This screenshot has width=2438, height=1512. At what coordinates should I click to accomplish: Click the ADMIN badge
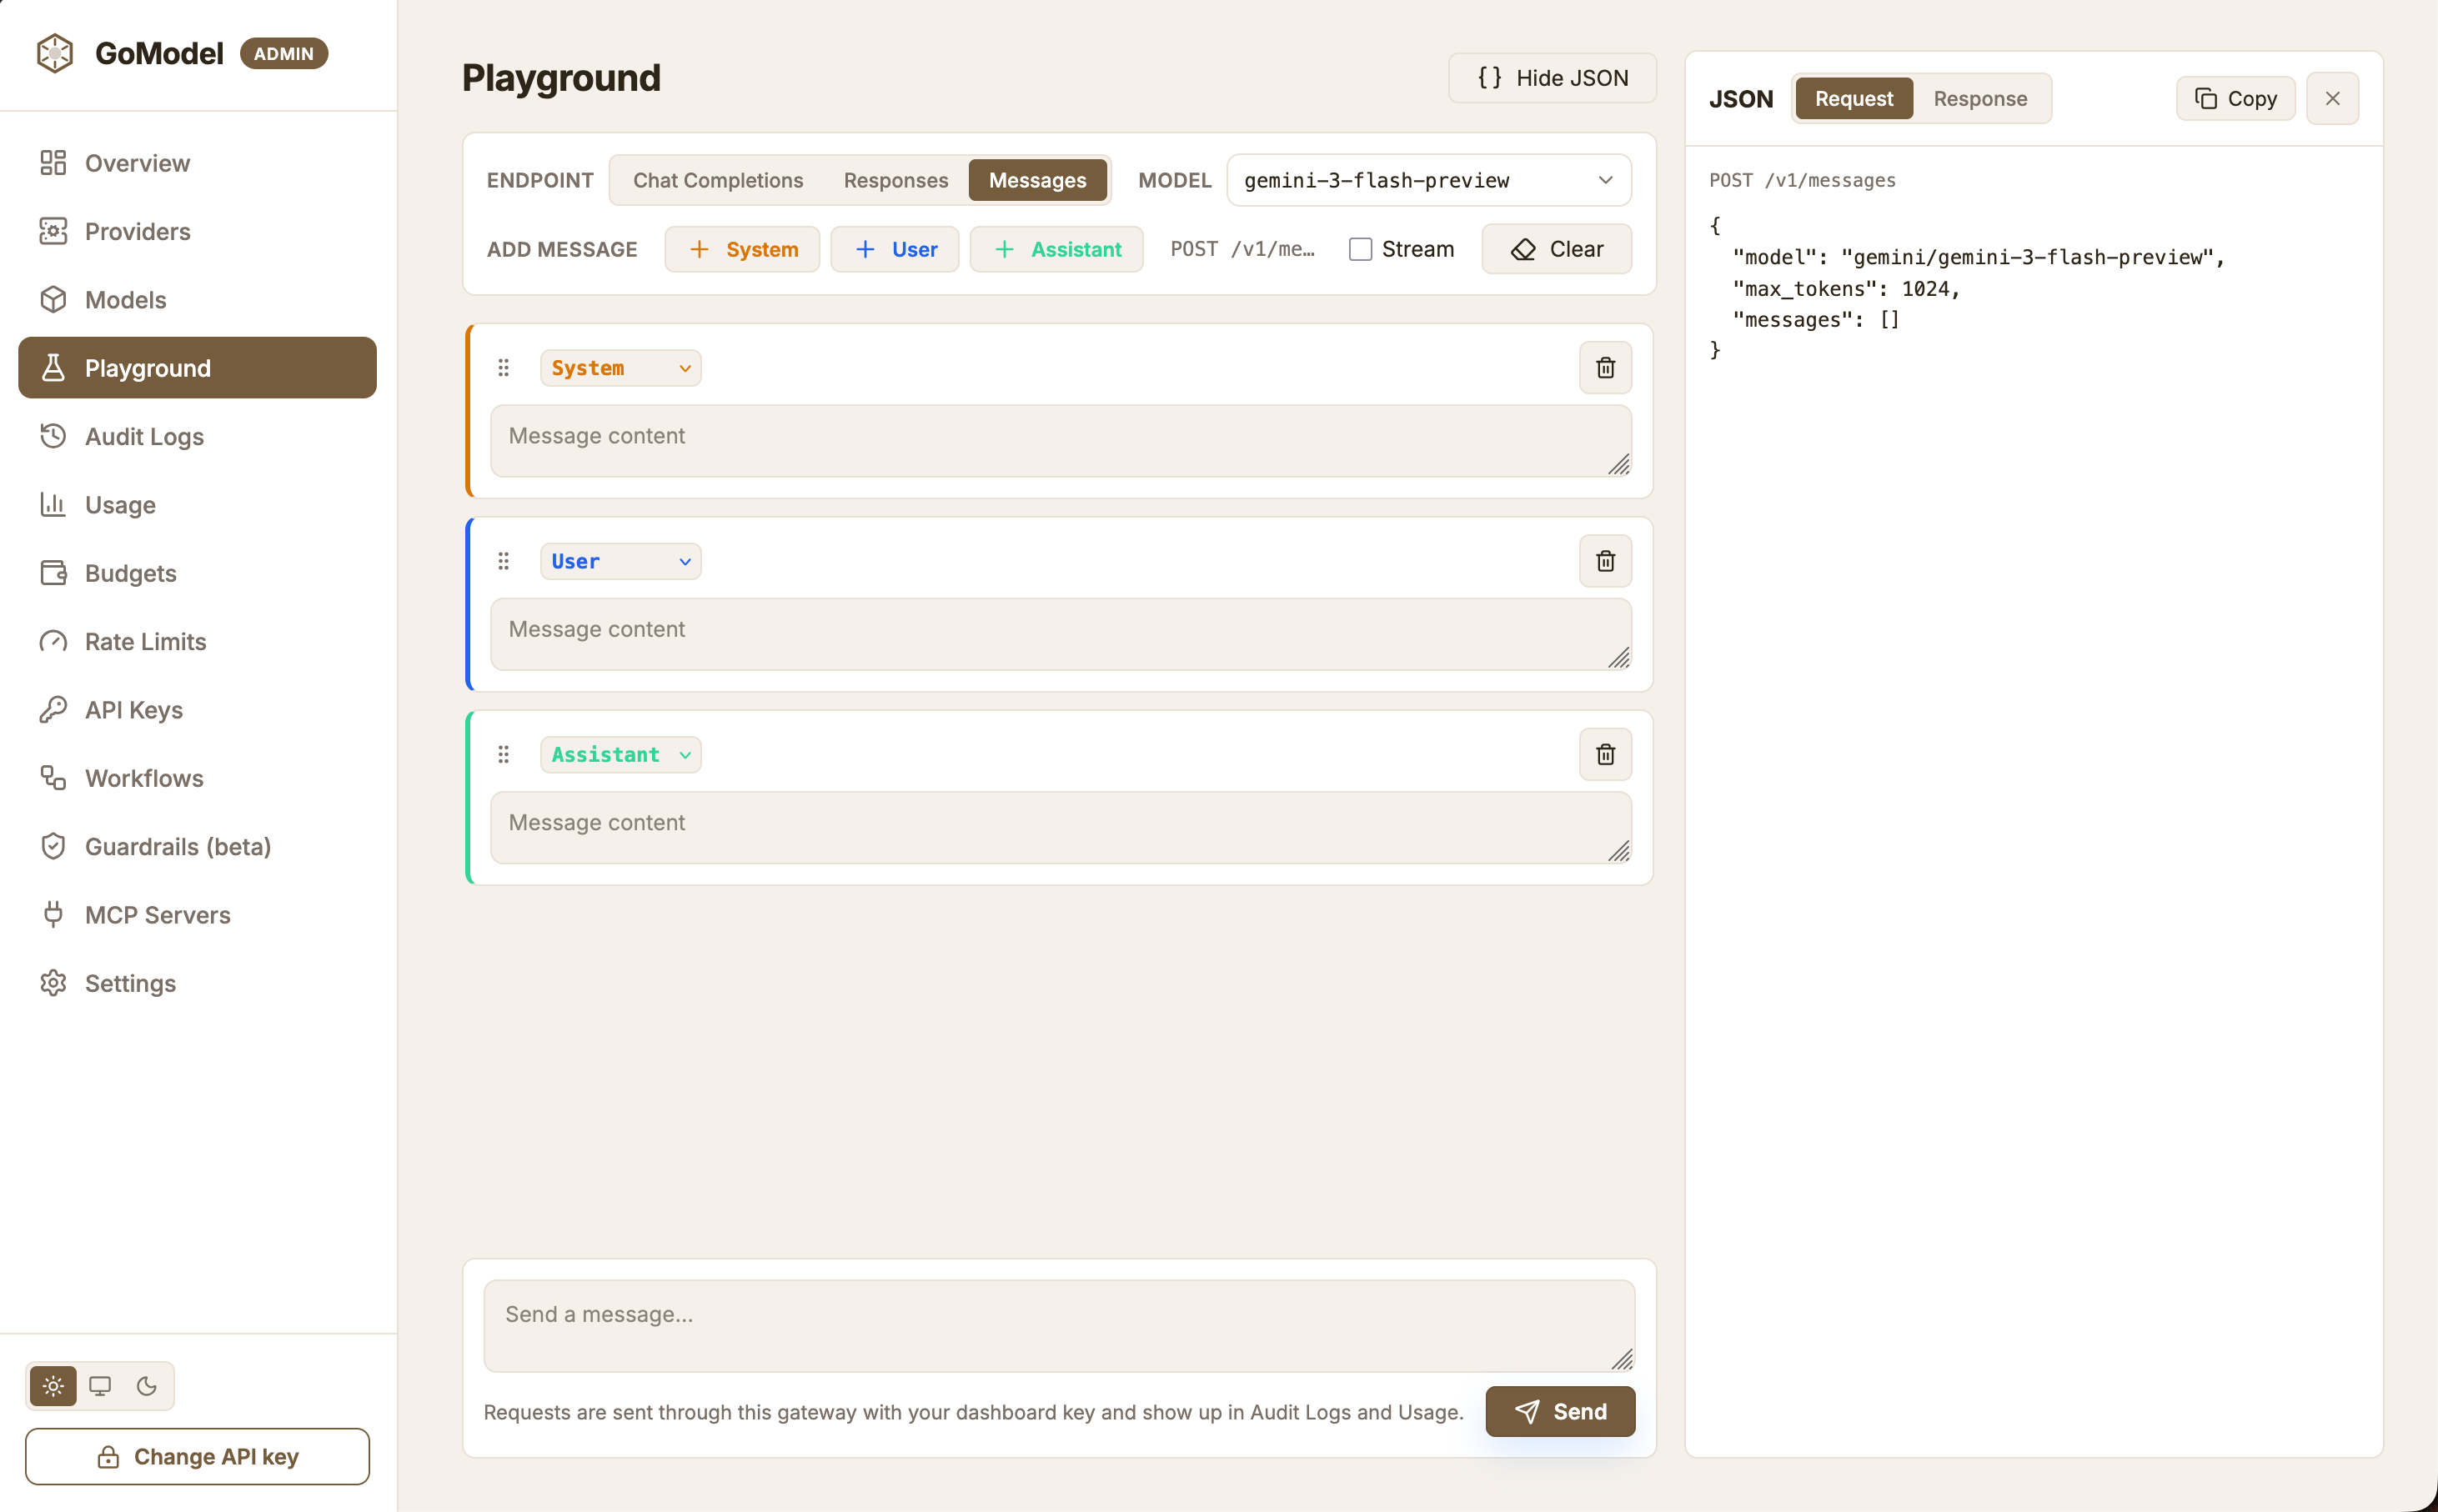[284, 53]
